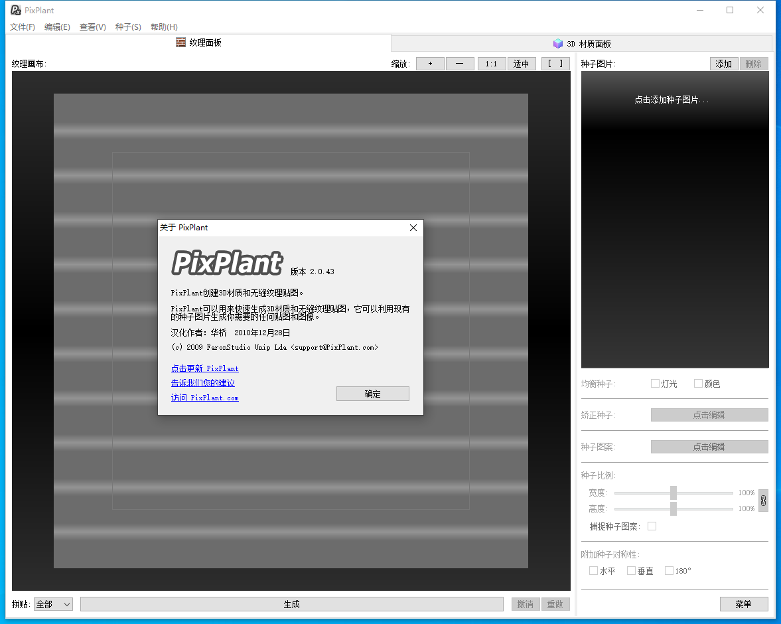781x624 pixels.
Task: Click the 删除 seed button
Action: [x=754, y=64]
